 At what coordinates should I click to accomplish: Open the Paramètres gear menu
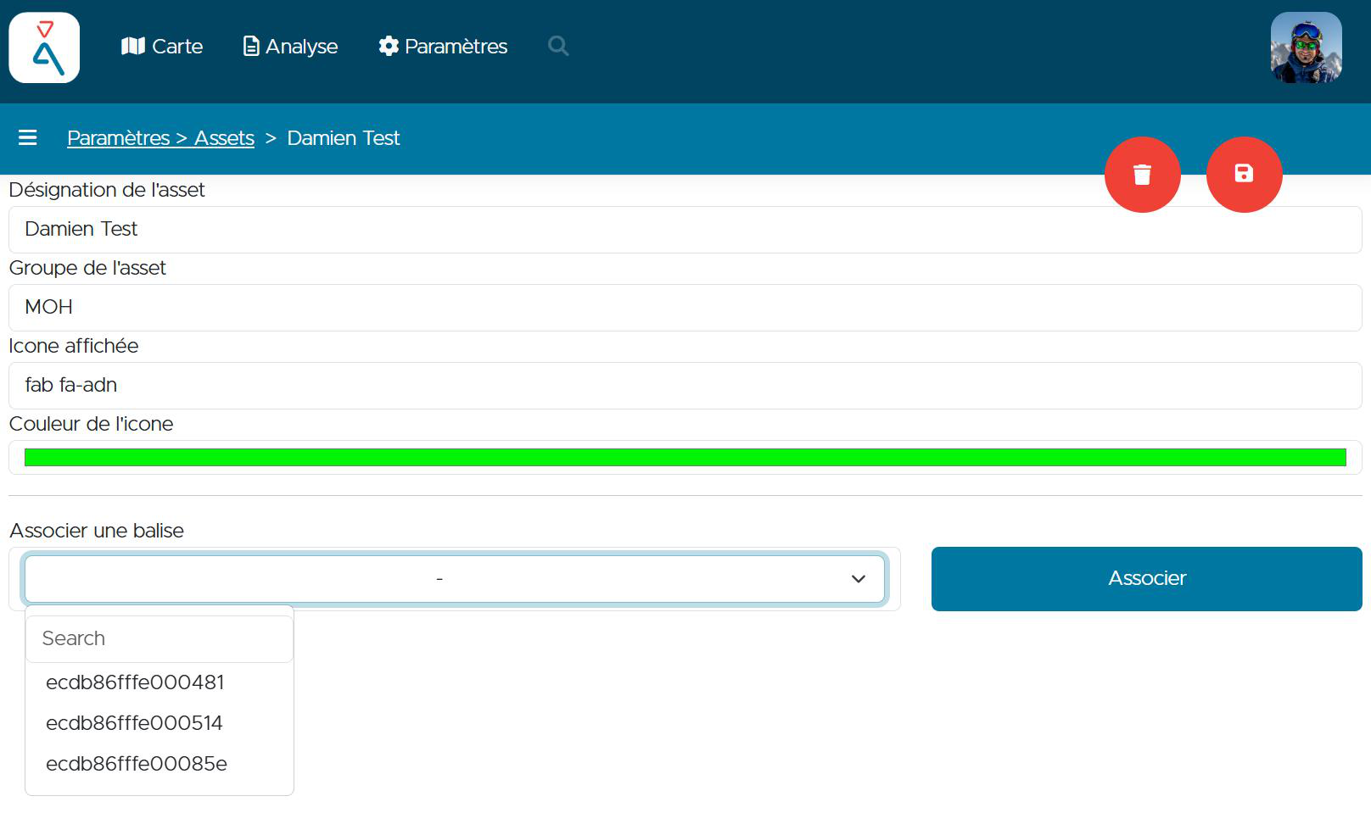click(x=443, y=46)
